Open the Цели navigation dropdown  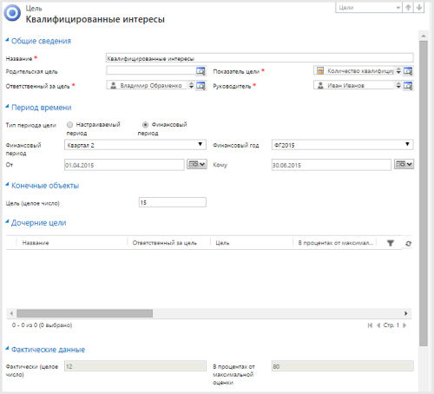click(368, 8)
